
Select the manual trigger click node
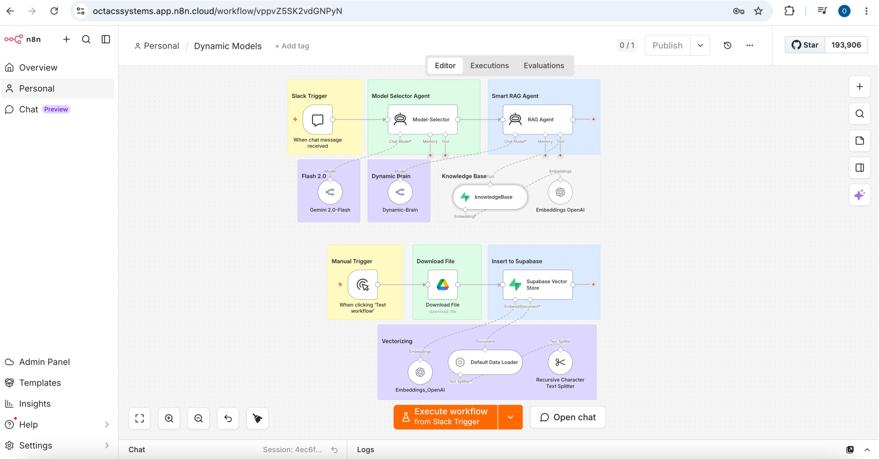point(363,285)
